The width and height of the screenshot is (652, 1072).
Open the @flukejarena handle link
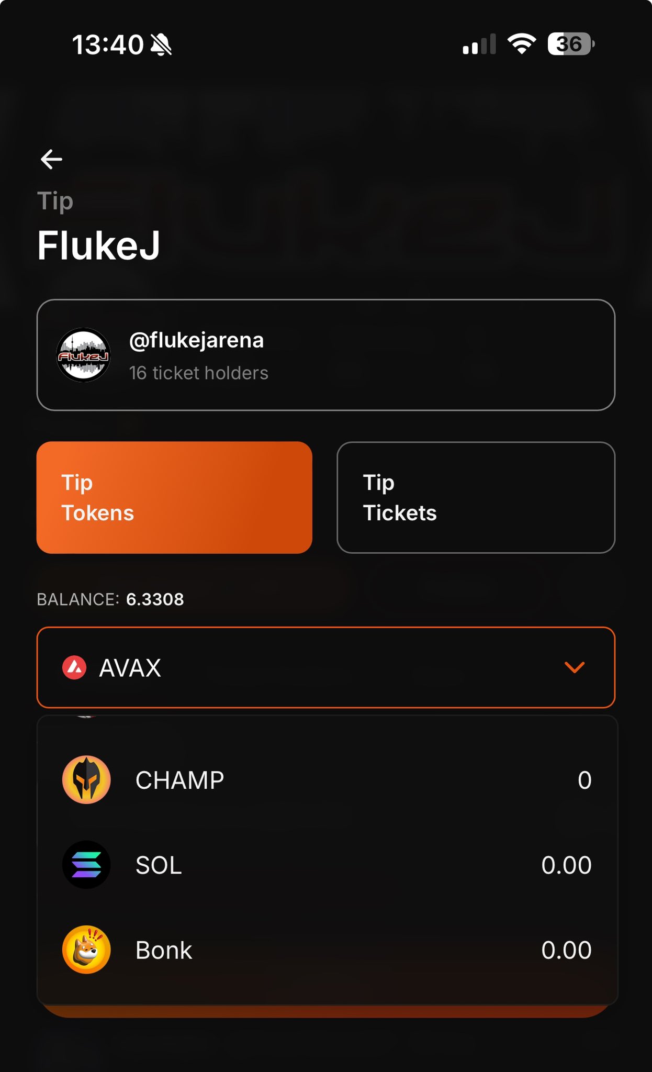[x=196, y=340]
